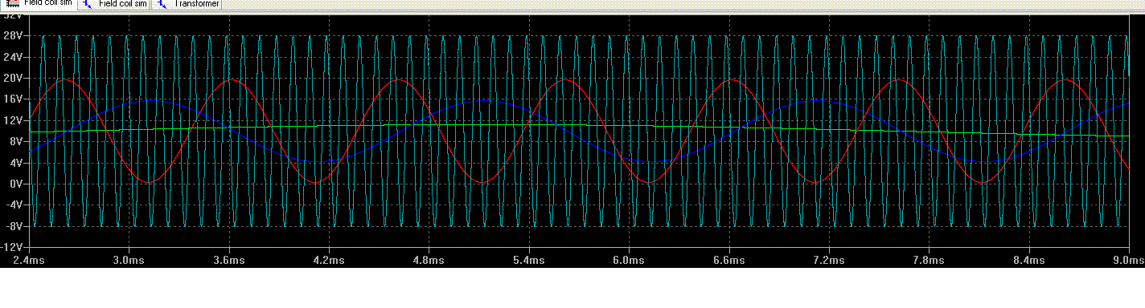
Task: Click the red sine trace's first peak near 20V
Action: pyautogui.click(x=64, y=79)
